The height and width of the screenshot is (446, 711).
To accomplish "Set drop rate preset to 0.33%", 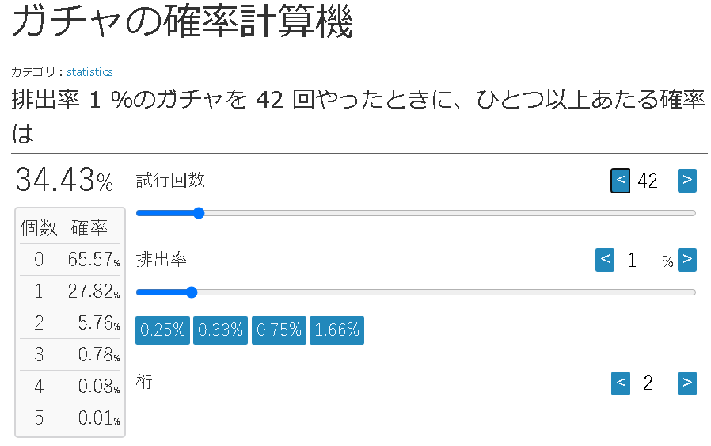I will pos(221,330).
